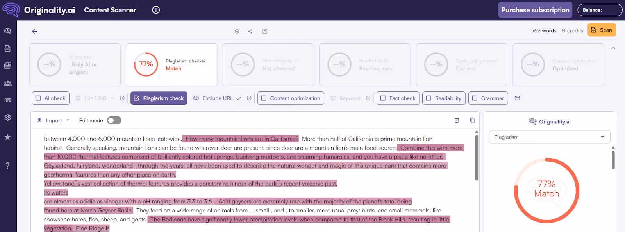The width and height of the screenshot is (625, 232).
Task: Click highlighted sentence 'How many mountain lions are in California?'
Action: click(x=241, y=139)
